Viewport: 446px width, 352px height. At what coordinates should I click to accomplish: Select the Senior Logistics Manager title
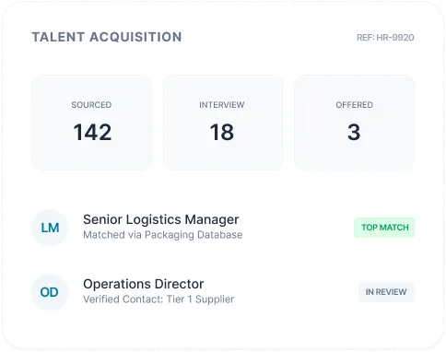tap(161, 219)
